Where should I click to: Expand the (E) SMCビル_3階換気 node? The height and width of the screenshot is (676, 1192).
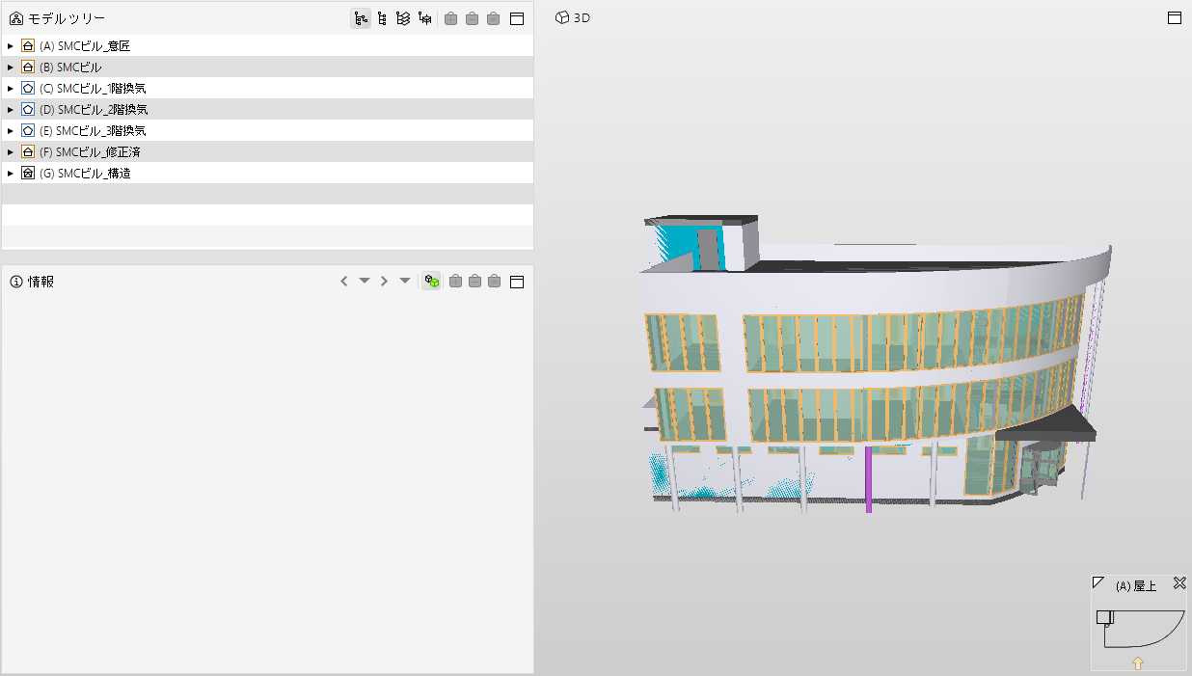[x=10, y=130]
